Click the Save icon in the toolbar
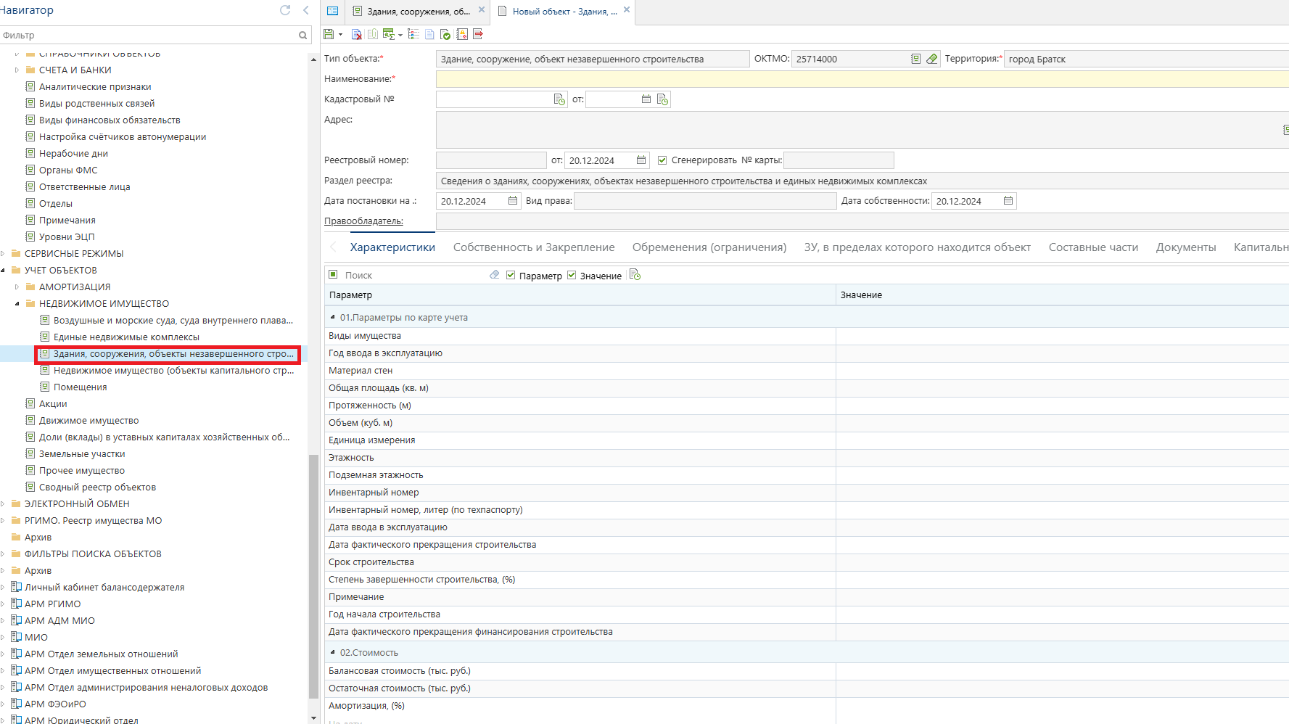Screen dimensions: 1289x724 pyautogui.click(x=329, y=34)
